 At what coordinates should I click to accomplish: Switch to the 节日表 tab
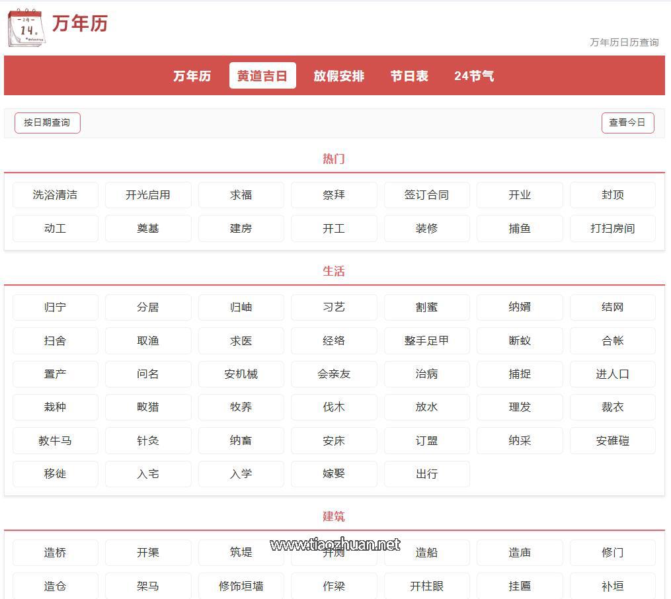point(409,76)
